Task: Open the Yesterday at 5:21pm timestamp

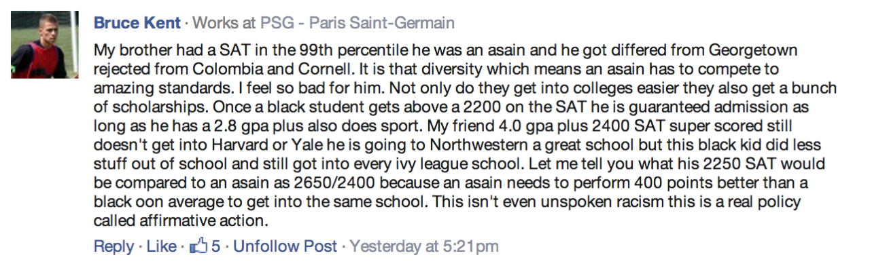Action: pyautogui.click(x=424, y=246)
